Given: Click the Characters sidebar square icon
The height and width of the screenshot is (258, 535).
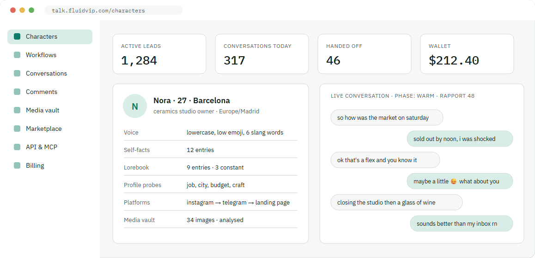Looking at the screenshot, I should [x=17, y=36].
